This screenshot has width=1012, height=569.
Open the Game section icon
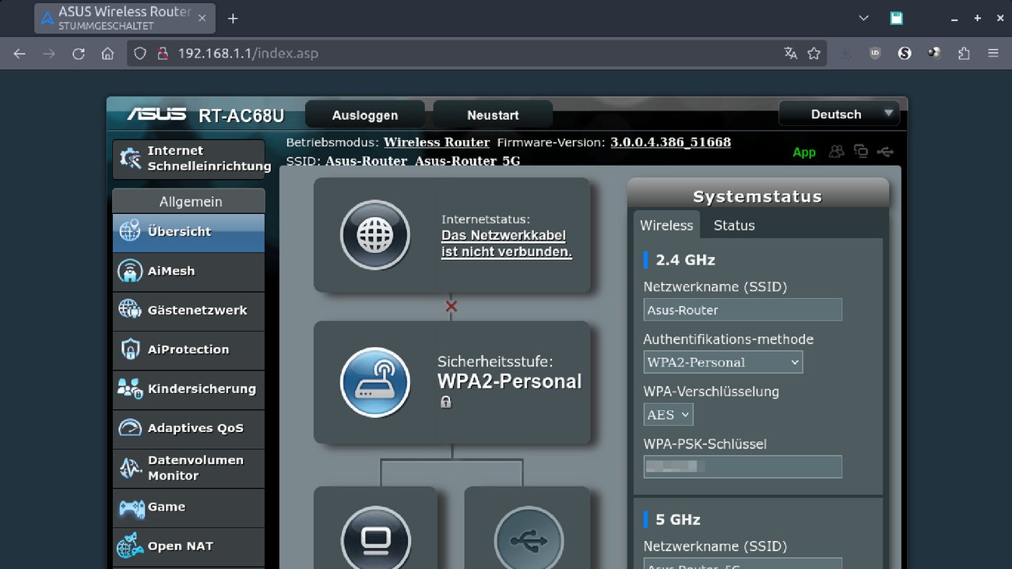point(129,508)
